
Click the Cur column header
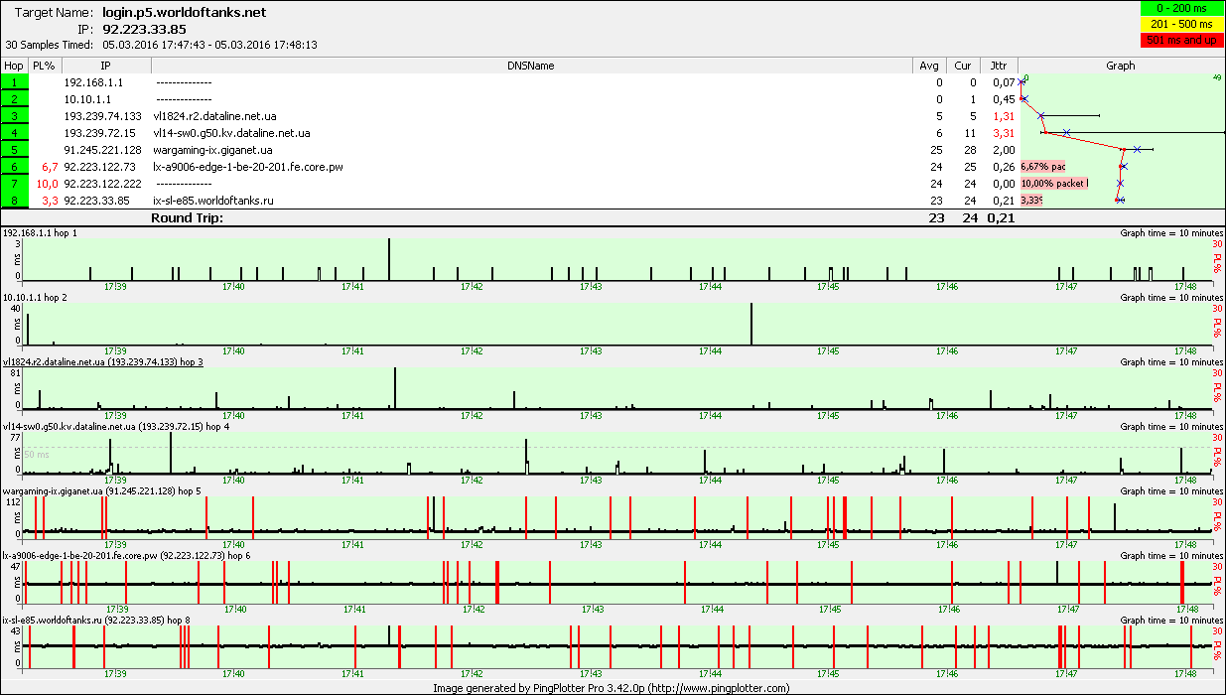pos(963,66)
